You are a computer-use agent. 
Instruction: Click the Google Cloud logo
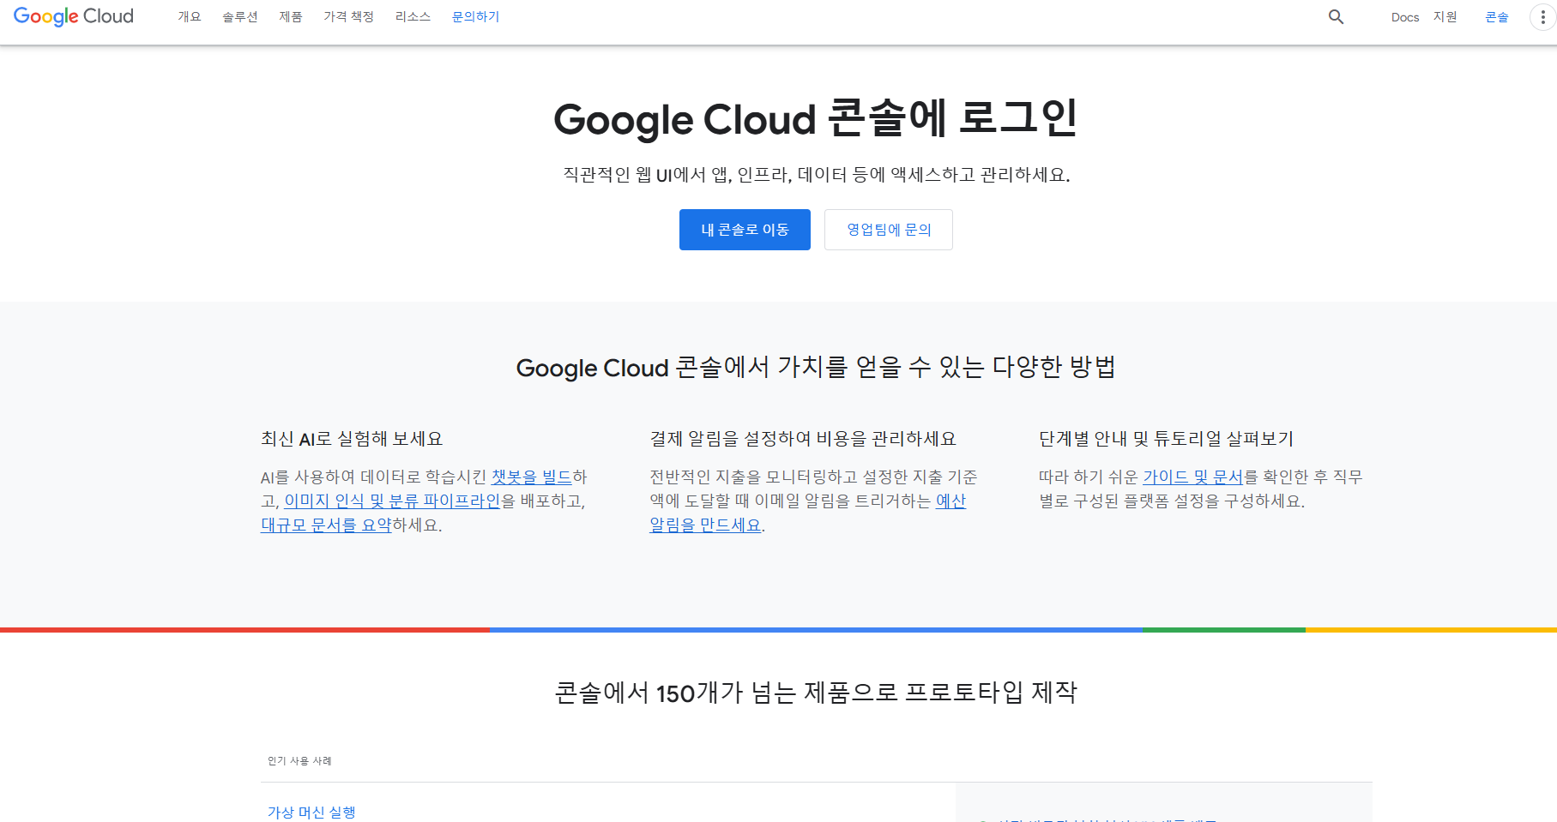point(74,16)
